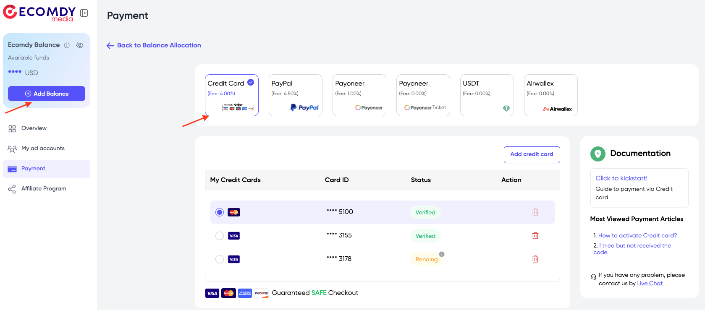Click the Mastercard logo in checkout footer
705x310 pixels.
point(228,293)
